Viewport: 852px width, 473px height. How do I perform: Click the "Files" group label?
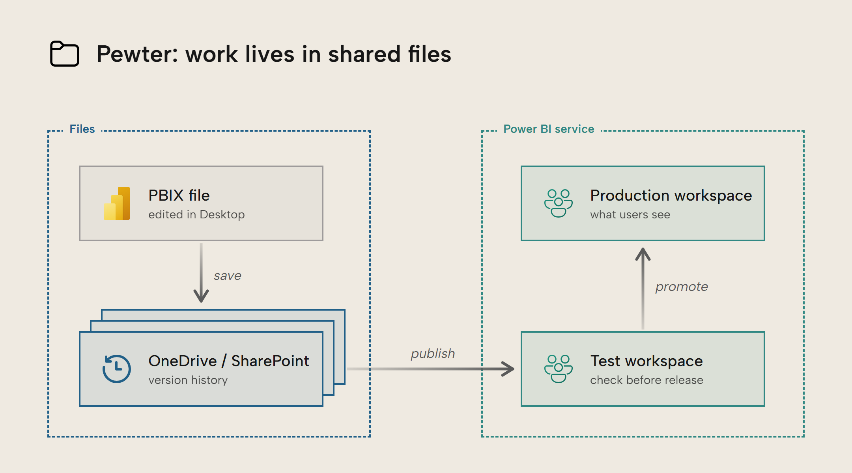pos(82,129)
